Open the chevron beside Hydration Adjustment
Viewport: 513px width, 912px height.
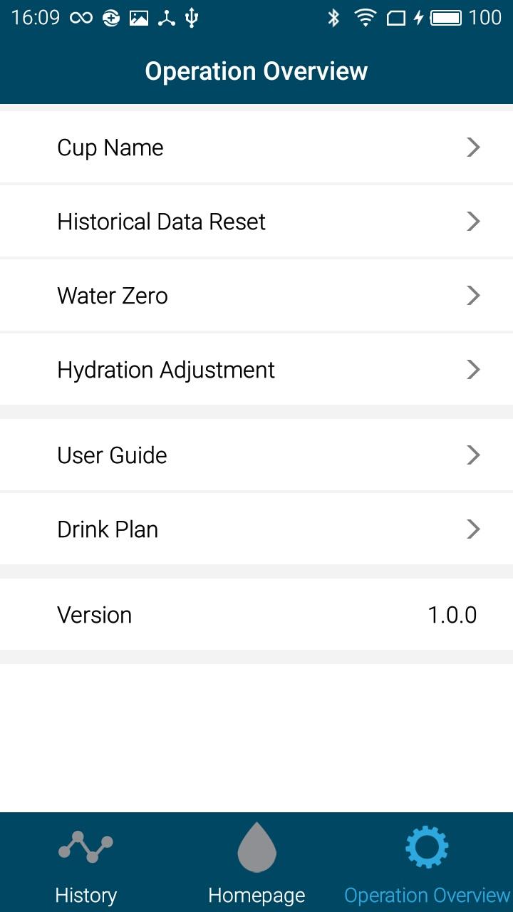tap(473, 370)
